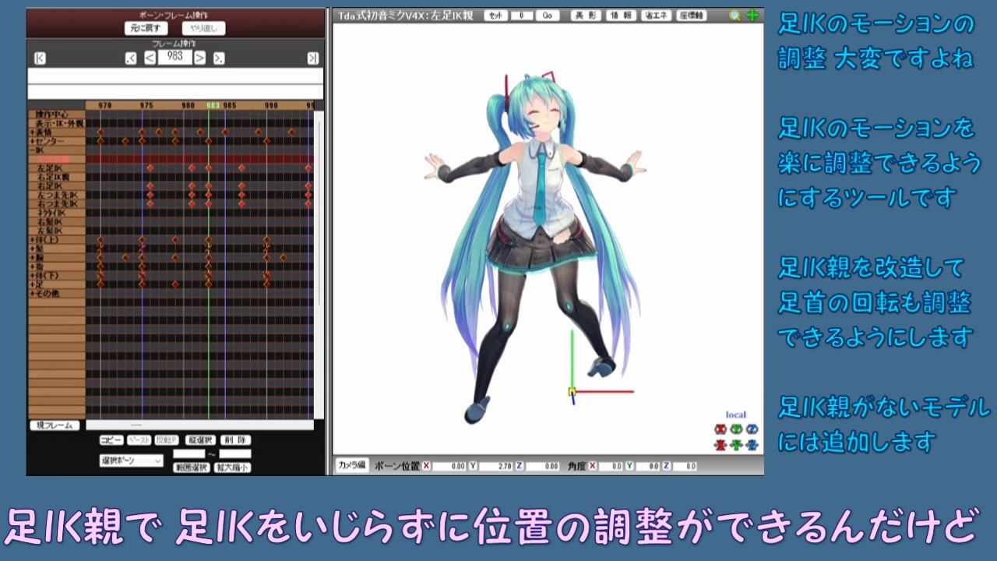
Task: Select the 操作中心 row
Action: 56,115
